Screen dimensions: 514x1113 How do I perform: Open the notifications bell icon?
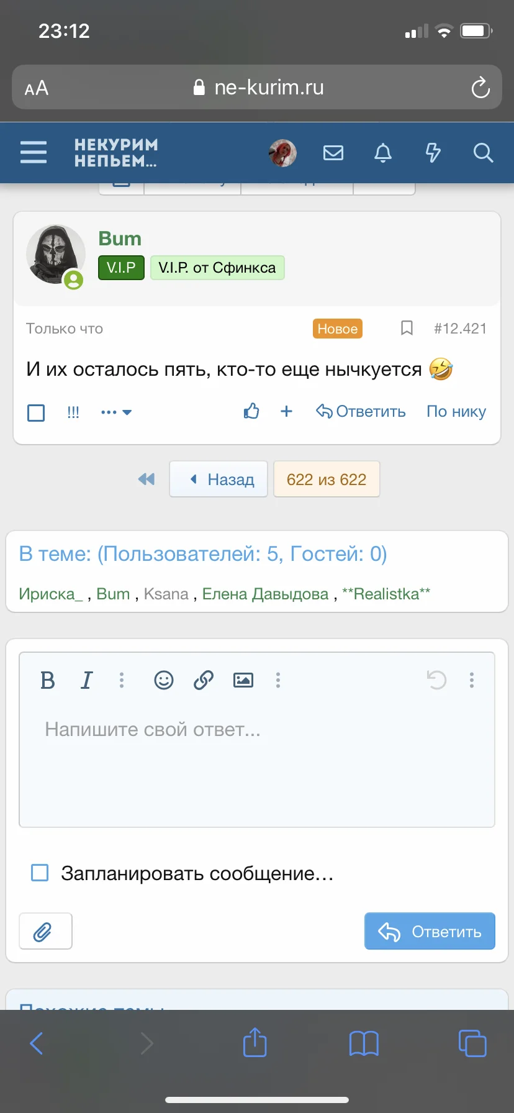[x=383, y=153]
